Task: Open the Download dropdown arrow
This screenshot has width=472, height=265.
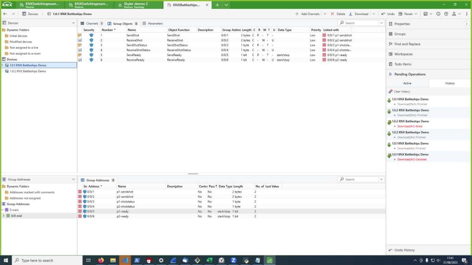Action: tap(374, 14)
